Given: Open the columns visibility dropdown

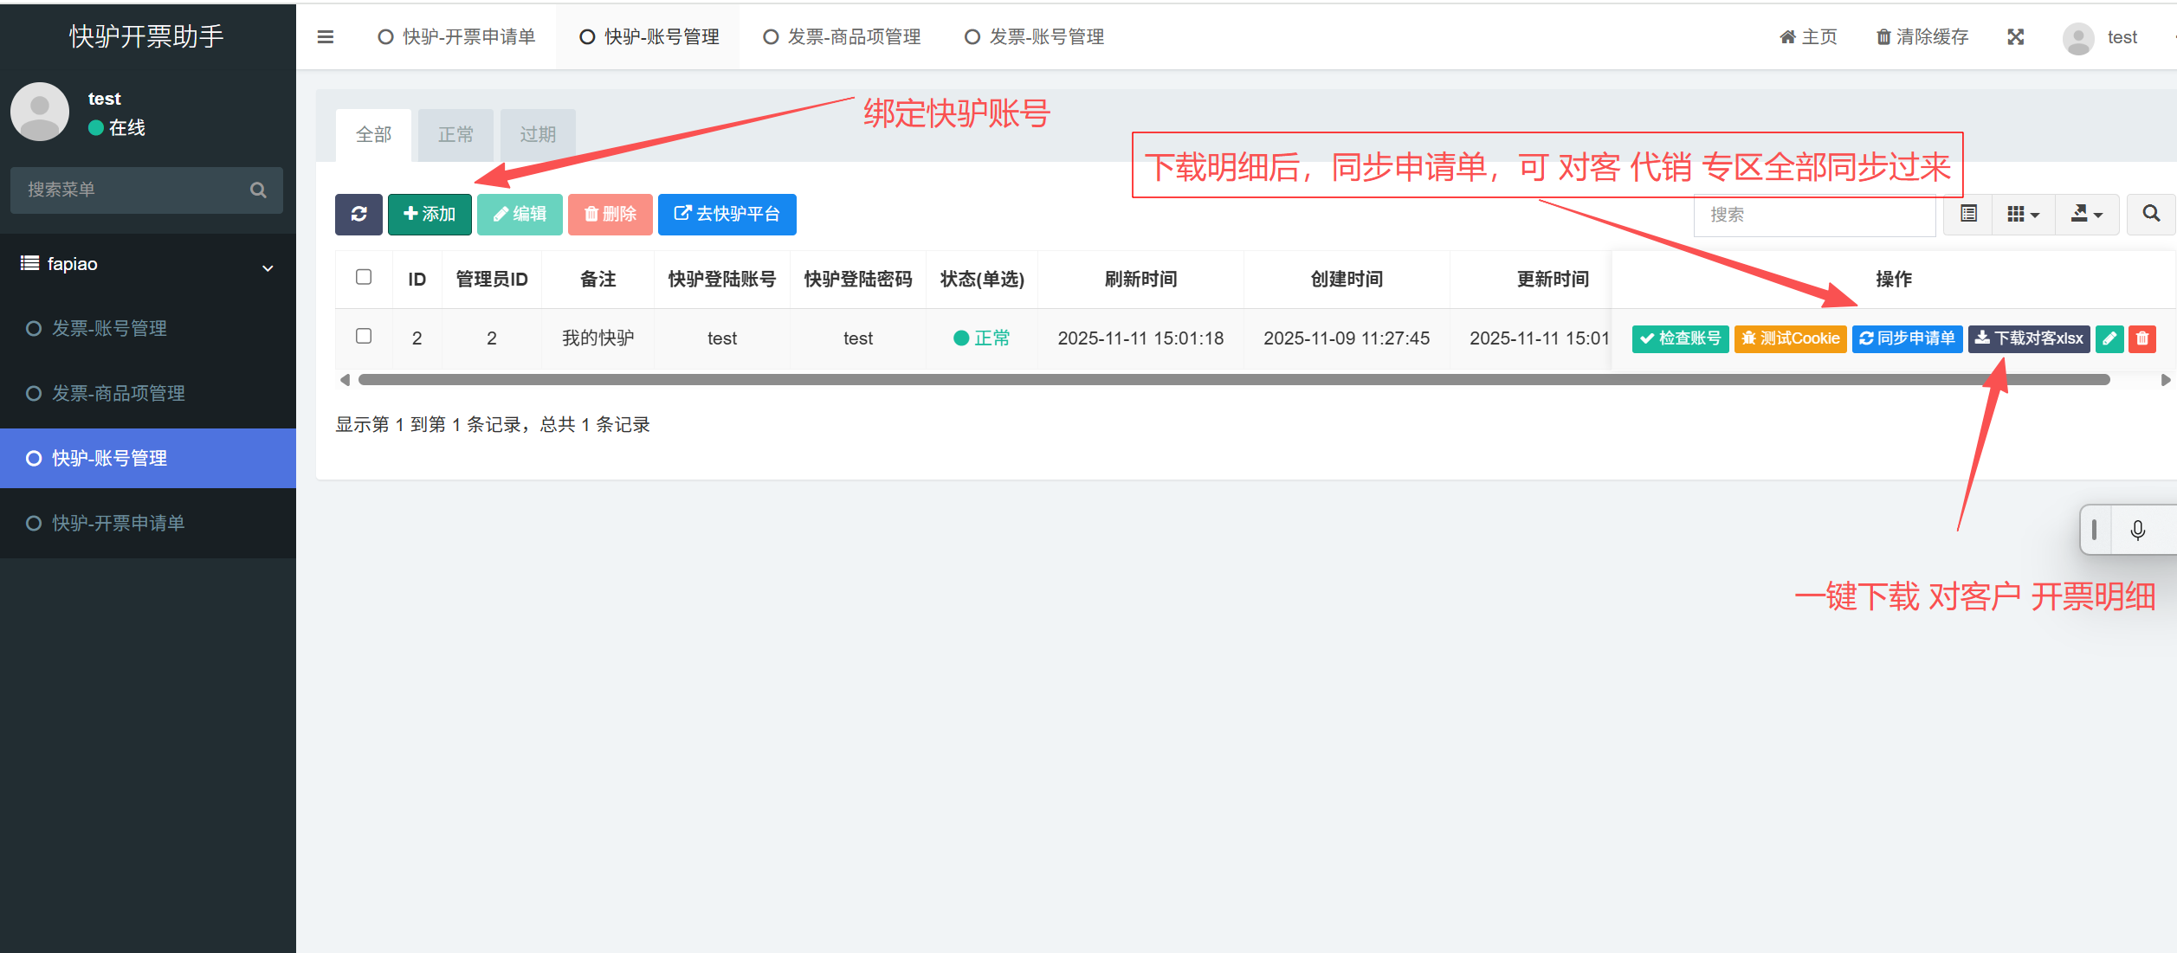Looking at the screenshot, I should pos(2023,214).
